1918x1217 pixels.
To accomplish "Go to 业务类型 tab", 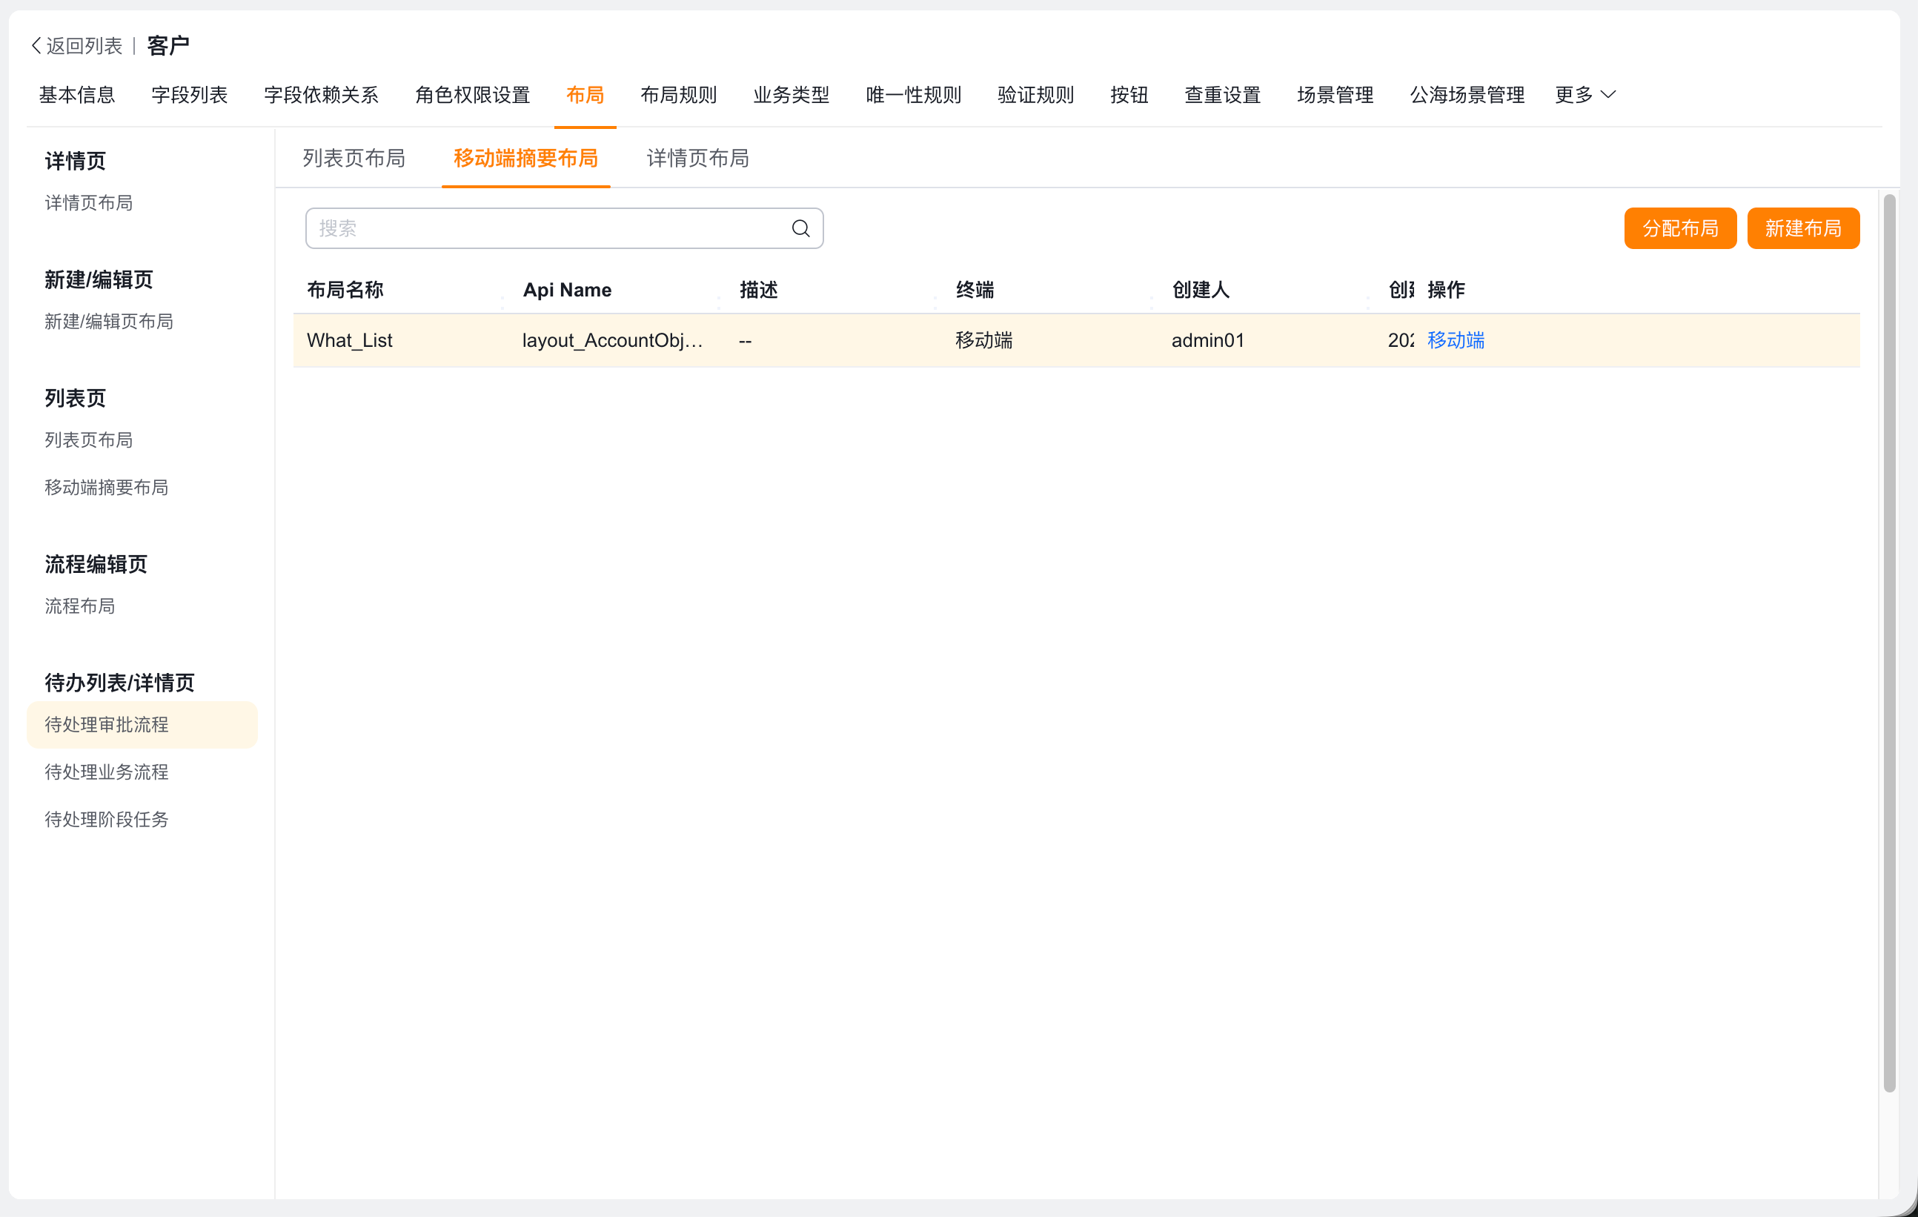I will [x=792, y=95].
